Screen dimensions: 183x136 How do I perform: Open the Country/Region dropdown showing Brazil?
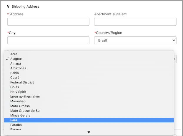135,40
